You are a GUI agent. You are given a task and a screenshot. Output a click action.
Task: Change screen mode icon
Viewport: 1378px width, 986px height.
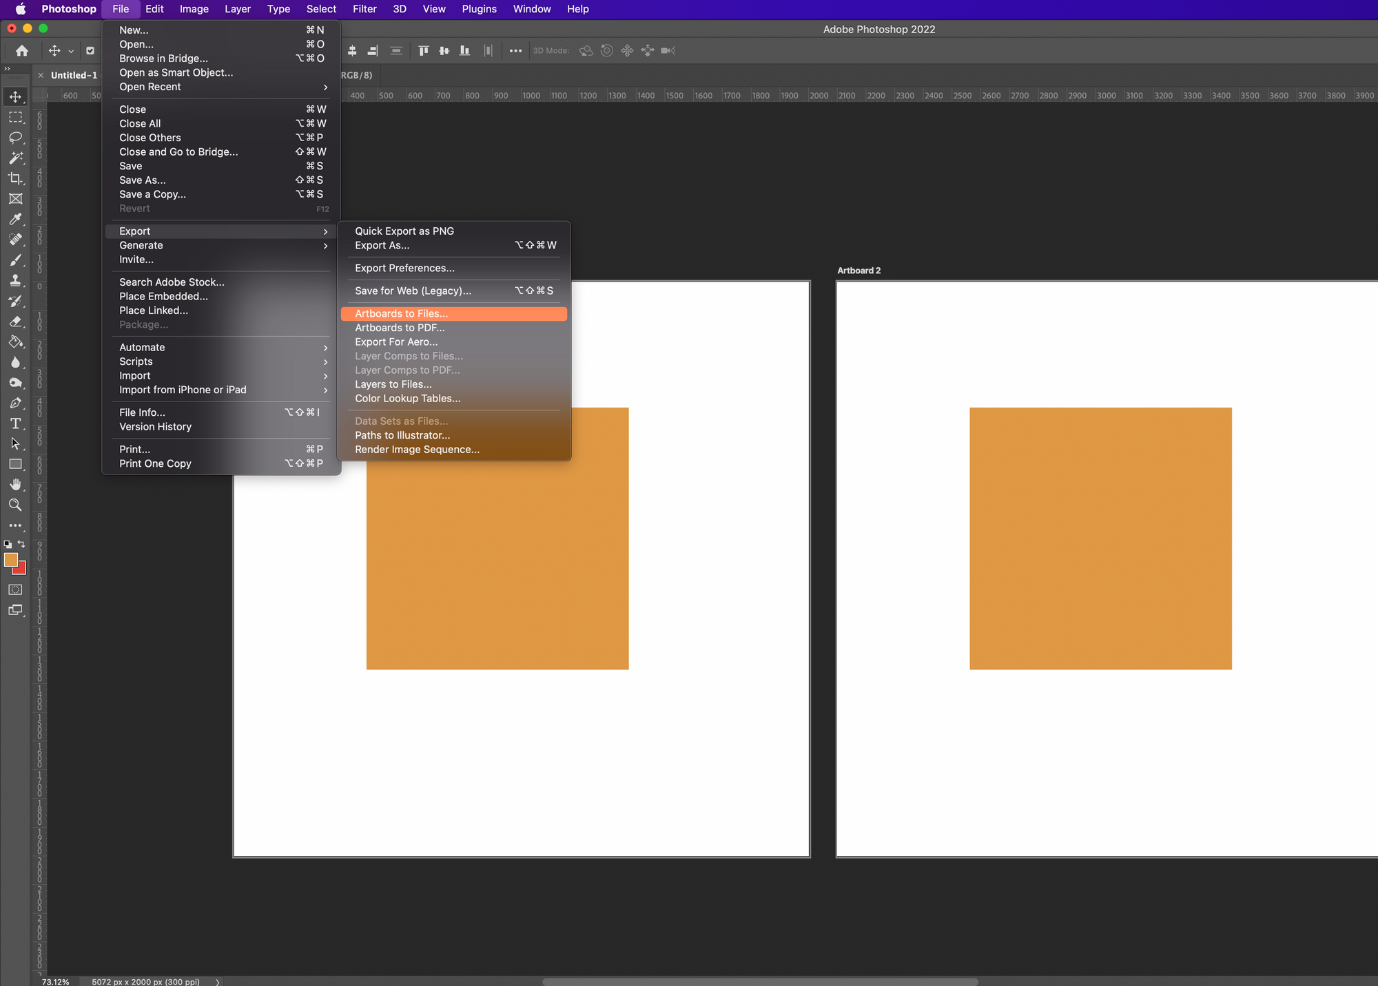point(15,611)
